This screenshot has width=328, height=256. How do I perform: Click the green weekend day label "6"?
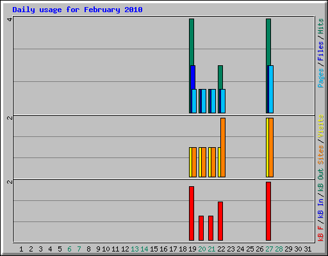click(69, 249)
